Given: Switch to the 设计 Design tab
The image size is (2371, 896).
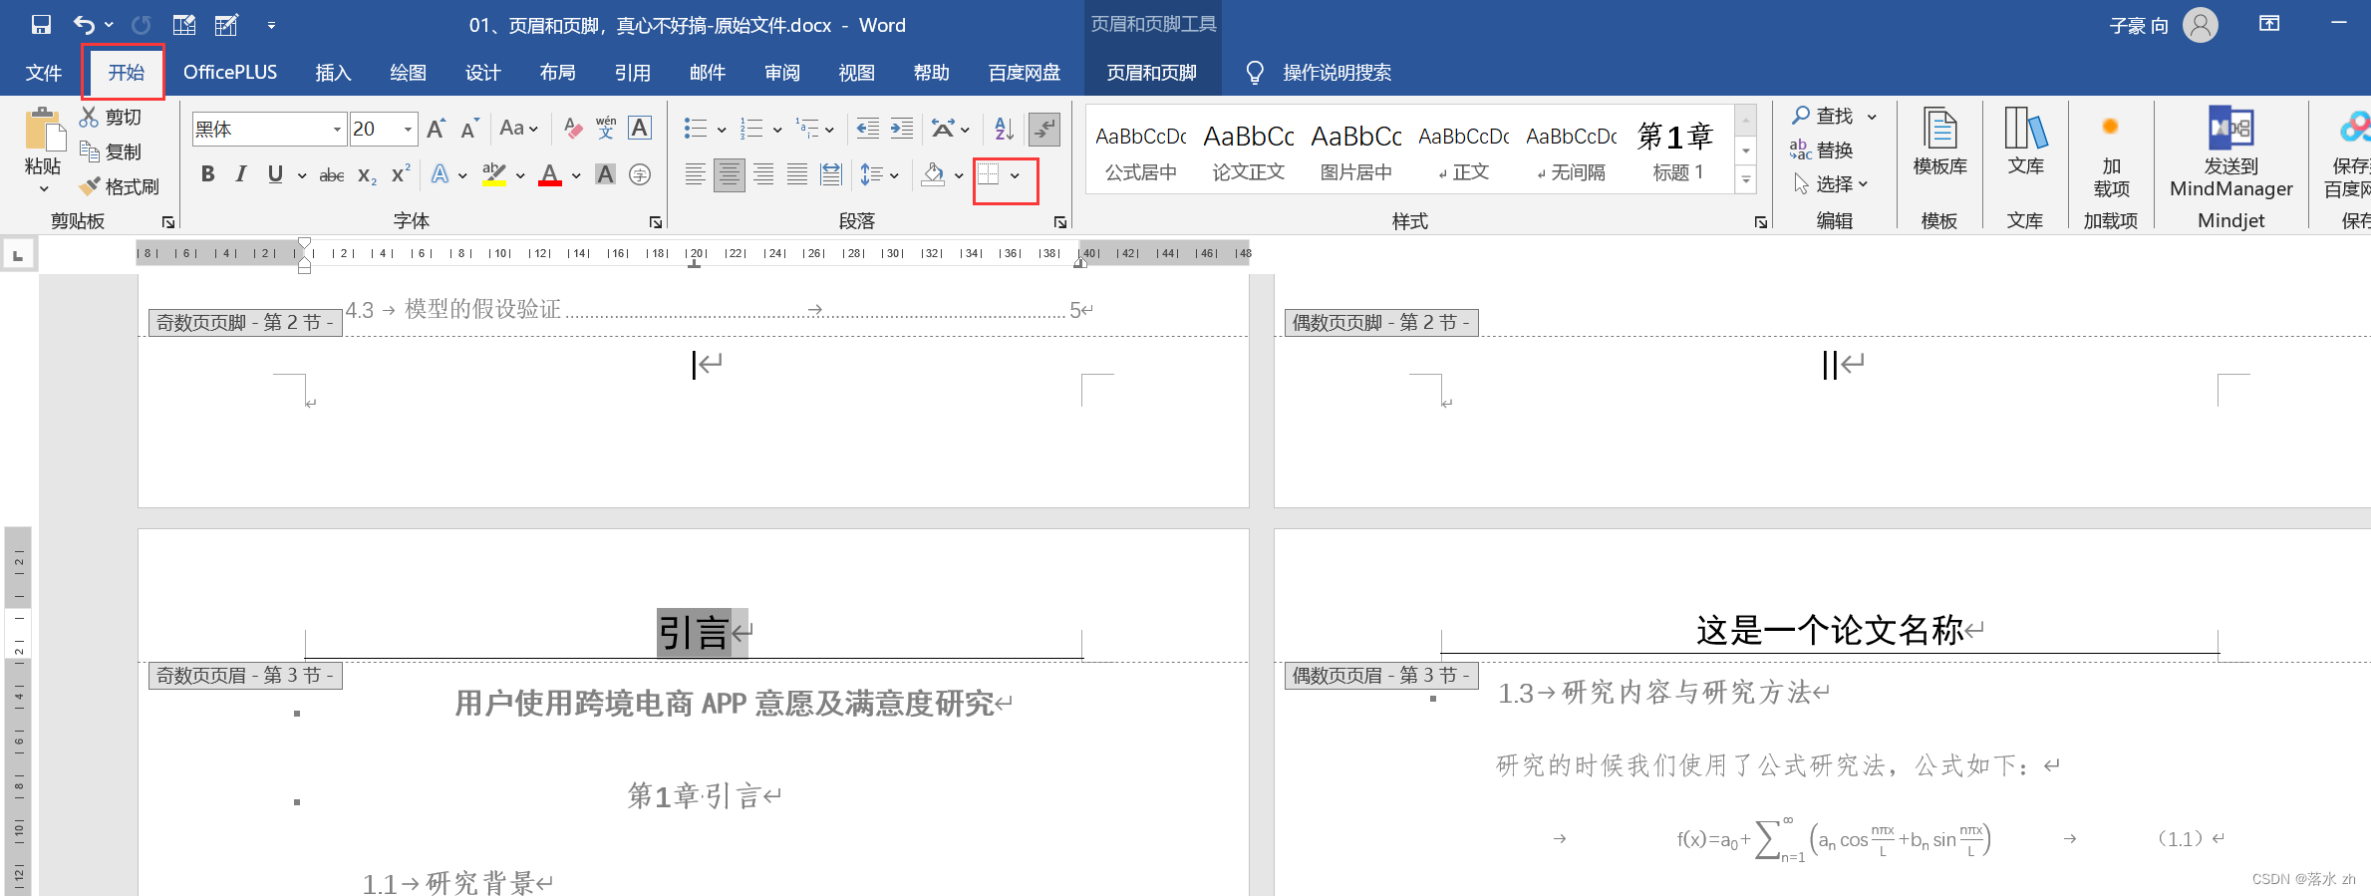Looking at the screenshot, I should (x=482, y=72).
